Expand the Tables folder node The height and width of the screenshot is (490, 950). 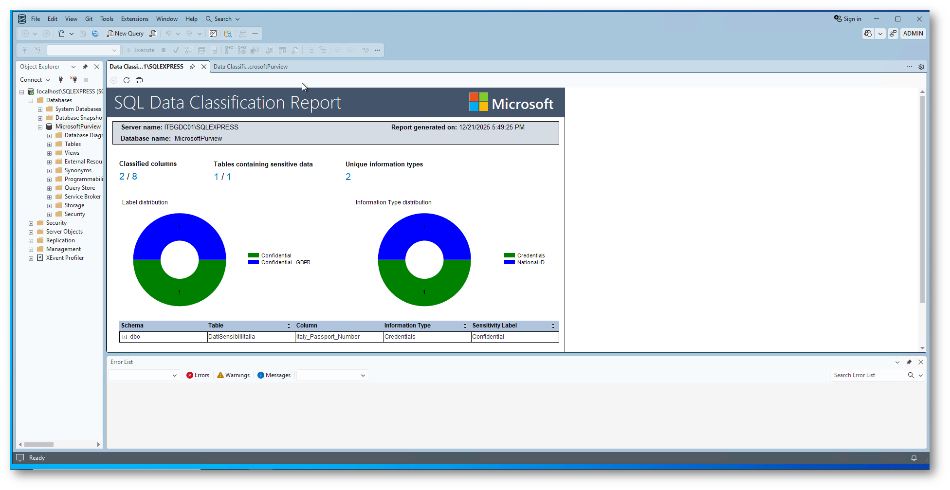click(x=49, y=145)
